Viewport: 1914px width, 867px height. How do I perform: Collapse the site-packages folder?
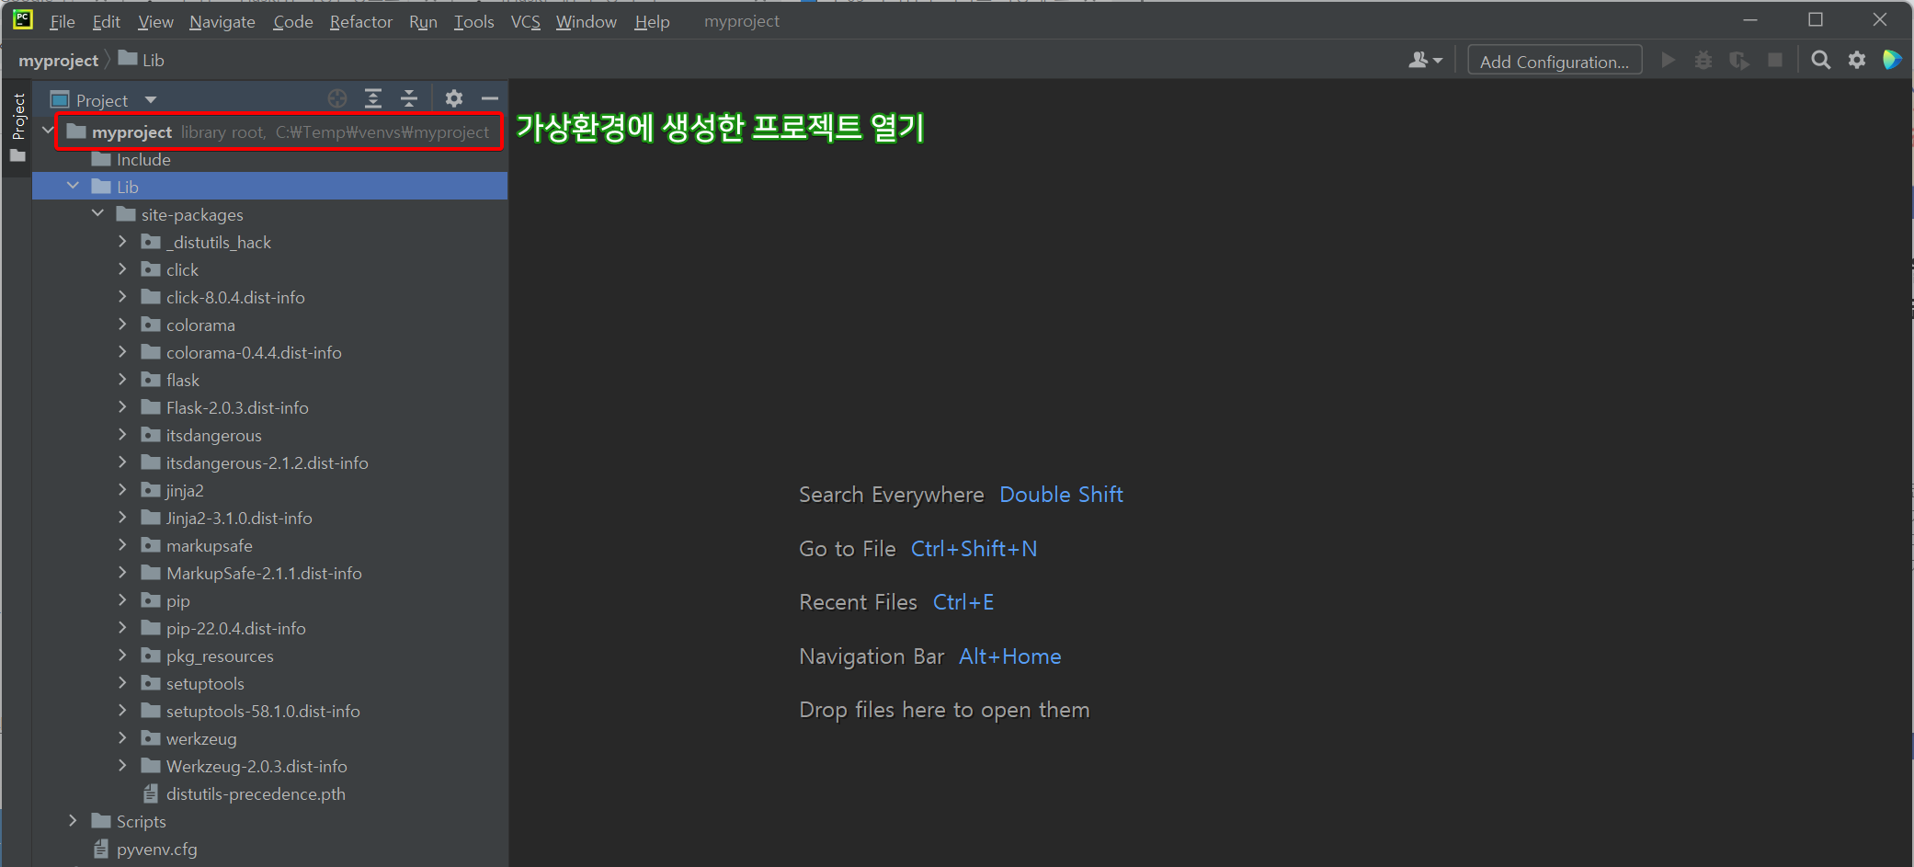97,213
